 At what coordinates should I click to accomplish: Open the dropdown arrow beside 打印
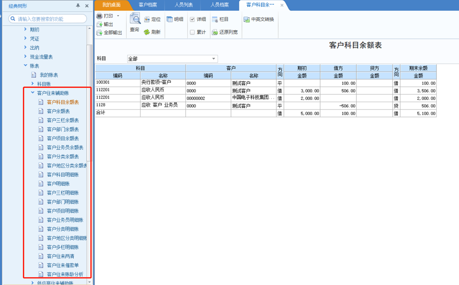click(x=118, y=16)
